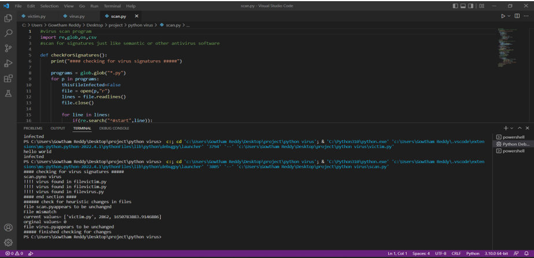Select powershell terminal listed above Python Debug
534x258 pixels.
pyautogui.click(x=513, y=137)
